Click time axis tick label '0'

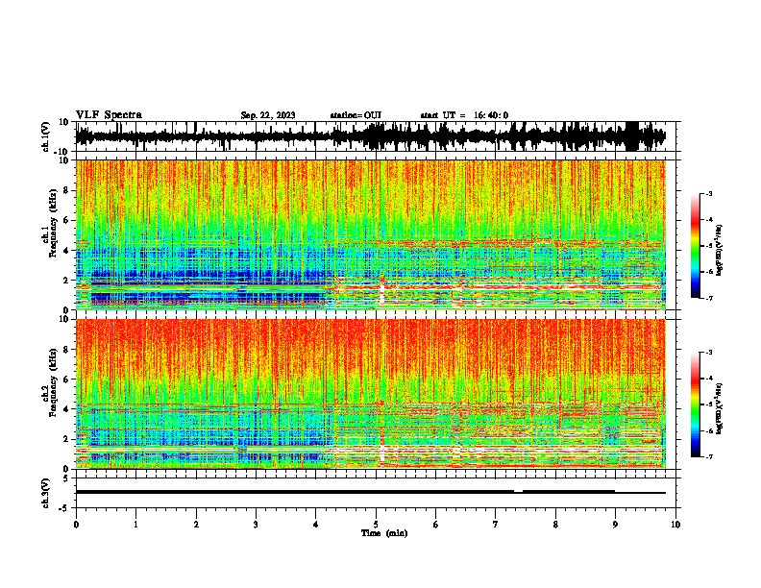pos(76,525)
